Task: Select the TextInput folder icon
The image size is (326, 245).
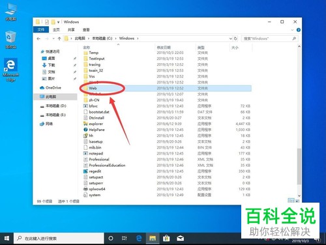Action: (85, 59)
